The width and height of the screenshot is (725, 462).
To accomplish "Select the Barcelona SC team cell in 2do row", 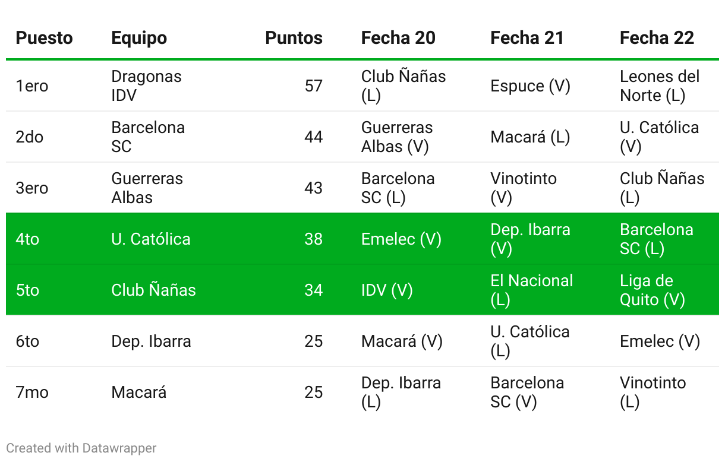I will point(148,137).
